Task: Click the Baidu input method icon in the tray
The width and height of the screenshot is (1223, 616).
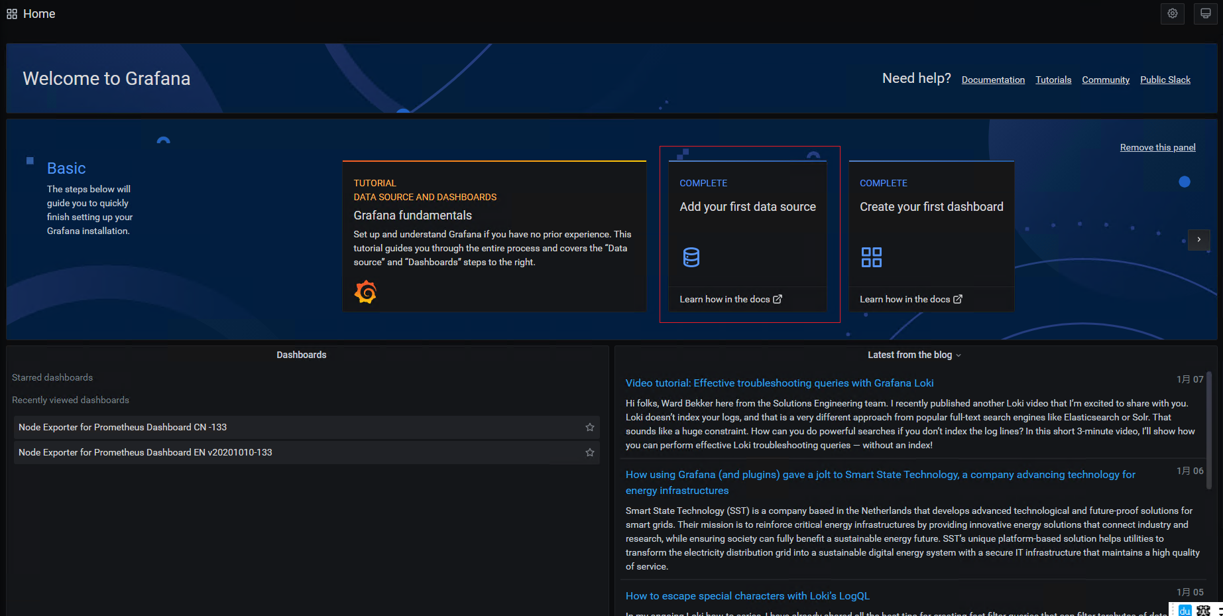Action: [x=1185, y=610]
